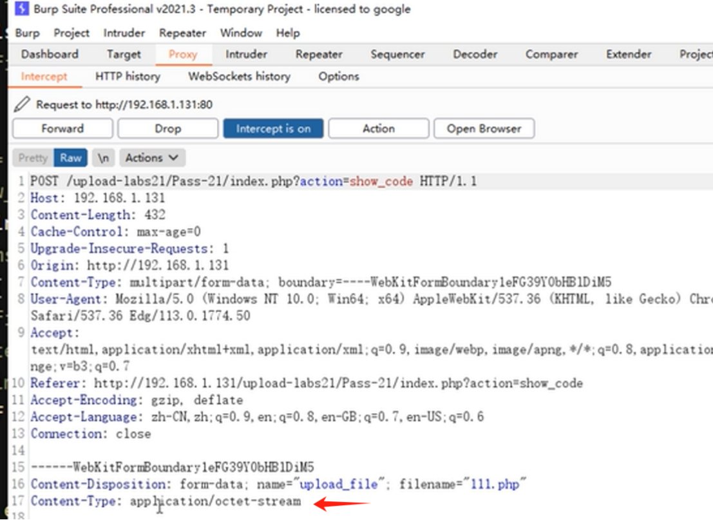713x520 pixels.
Task: Click the 'Cache-Control: max-age=0' line
Action: tap(115, 231)
